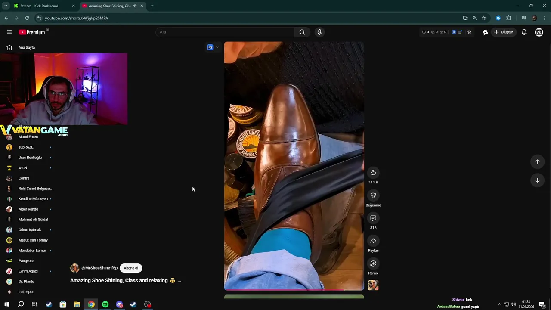Image resolution: width=551 pixels, height=310 pixels.
Task: Click the trophy icon in extension bar
Action: [469, 32]
